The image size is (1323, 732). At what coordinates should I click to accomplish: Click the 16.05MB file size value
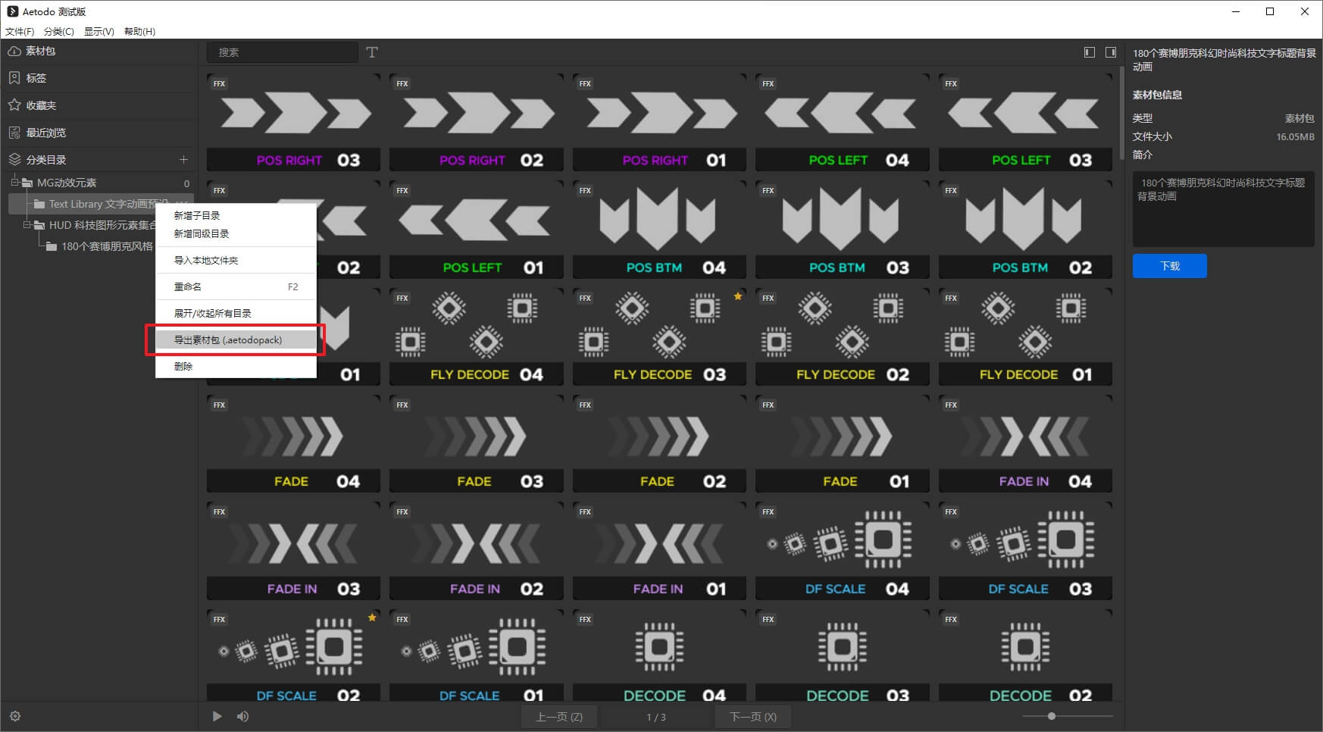point(1295,136)
